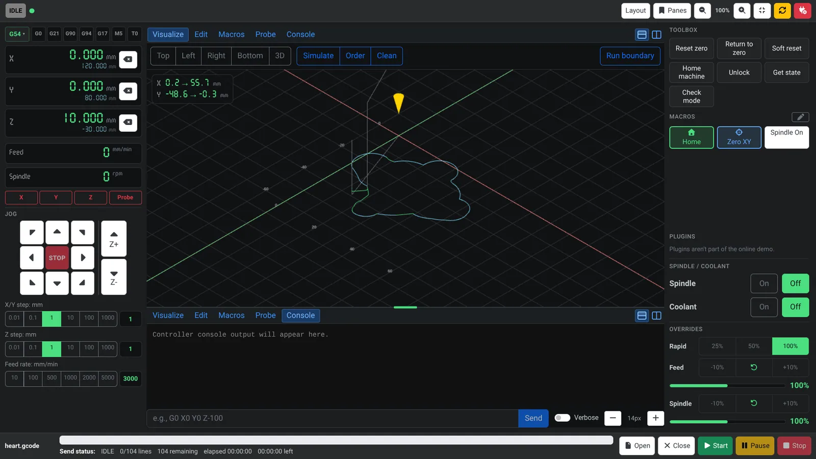Turn Coolant On
This screenshot has width=816, height=459.
coord(763,307)
